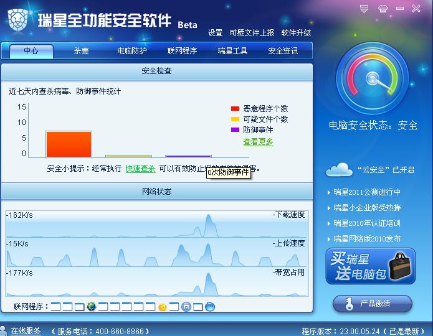Go to the 安全资讯 tab

(x=283, y=51)
